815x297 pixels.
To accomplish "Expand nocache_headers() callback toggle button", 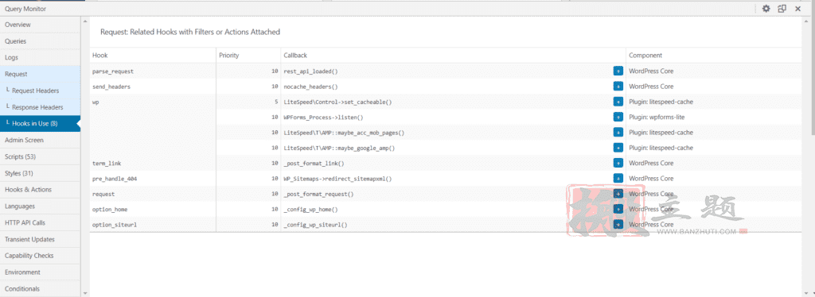I will pos(618,87).
